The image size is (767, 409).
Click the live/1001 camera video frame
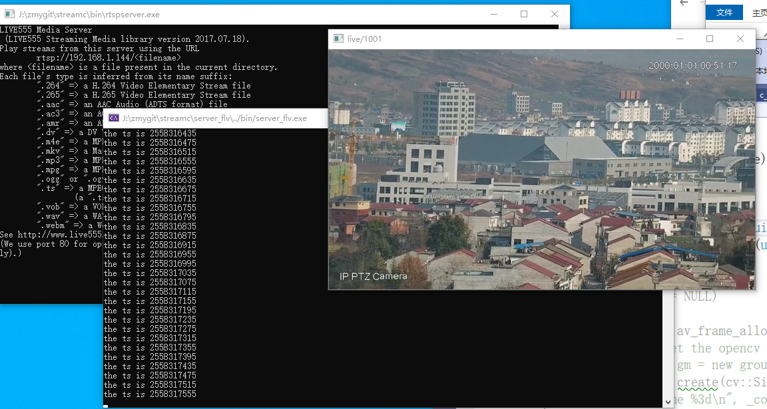click(541, 169)
